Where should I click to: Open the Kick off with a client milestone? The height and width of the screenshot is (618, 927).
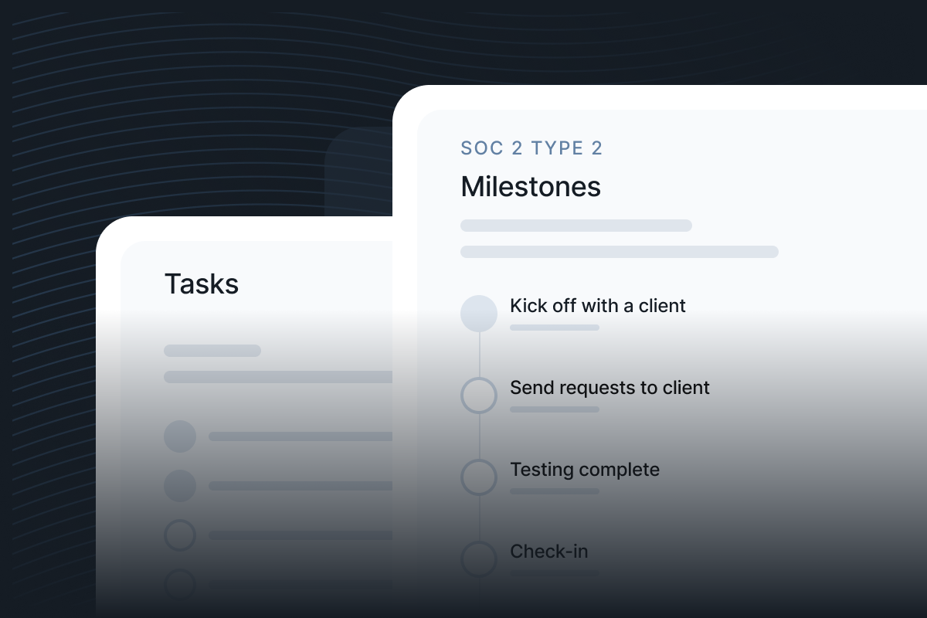(x=598, y=306)
